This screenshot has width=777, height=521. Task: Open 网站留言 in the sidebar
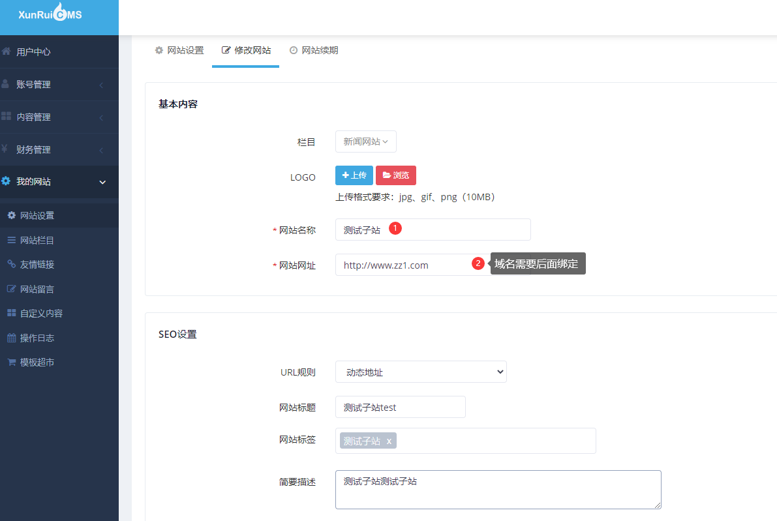click(59, 289)
